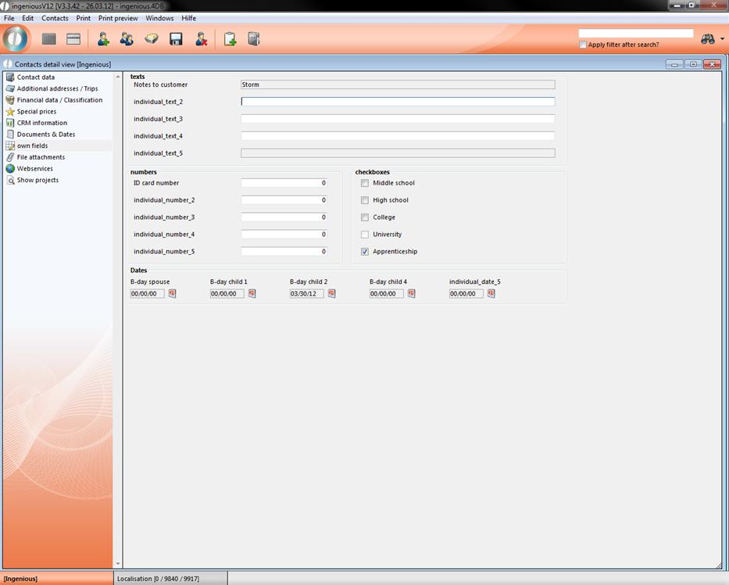Click the binoculars search icon
The image size is (729, 585).
click(708, 39)
